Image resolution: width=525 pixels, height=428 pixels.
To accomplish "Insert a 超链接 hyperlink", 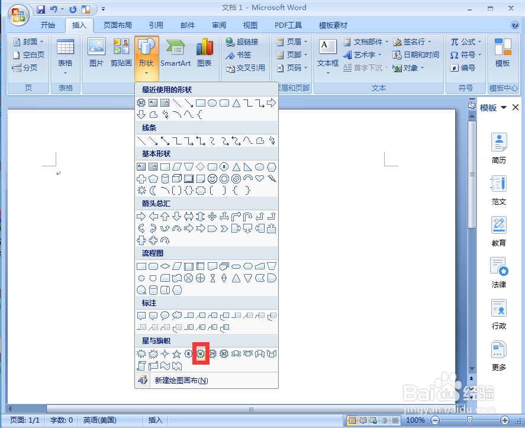I will coord(242,42).
